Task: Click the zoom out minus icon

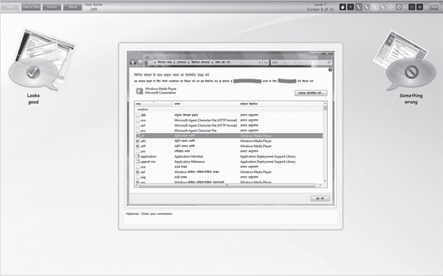Action: [412, 7]
